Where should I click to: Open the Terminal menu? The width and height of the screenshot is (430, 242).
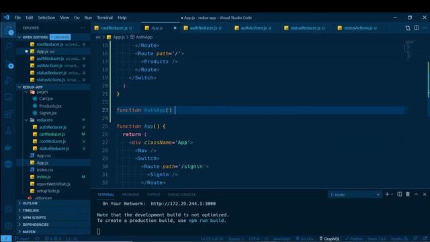pyautogui.click(x=105, y=17)
